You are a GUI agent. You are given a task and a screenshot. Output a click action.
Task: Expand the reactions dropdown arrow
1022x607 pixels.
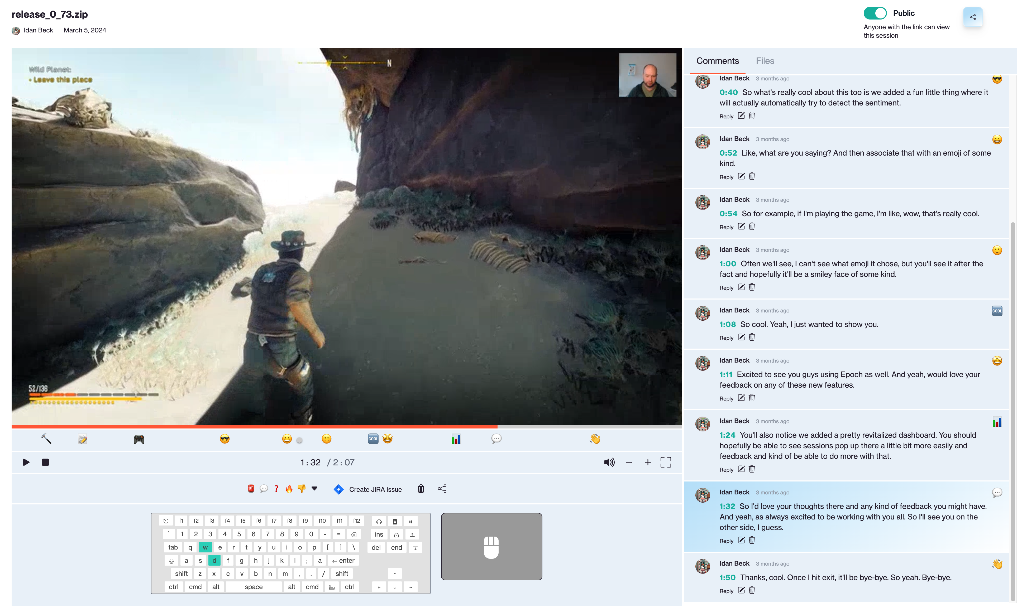click(x=314, y=488)
